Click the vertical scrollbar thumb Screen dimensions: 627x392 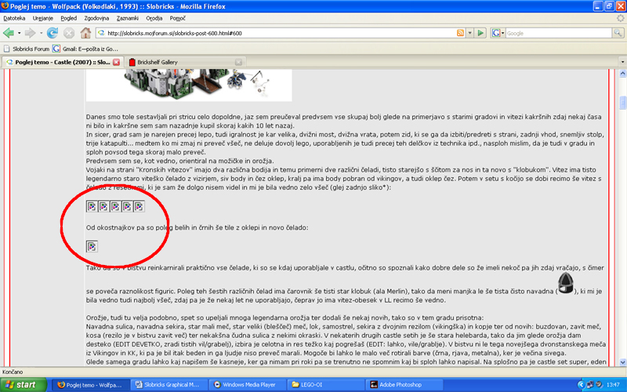pyautogui.click(x=622, y=103)
